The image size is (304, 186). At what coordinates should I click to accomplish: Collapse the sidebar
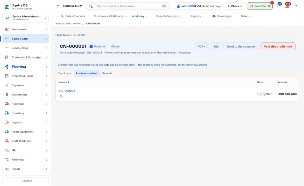coord(26,181)
